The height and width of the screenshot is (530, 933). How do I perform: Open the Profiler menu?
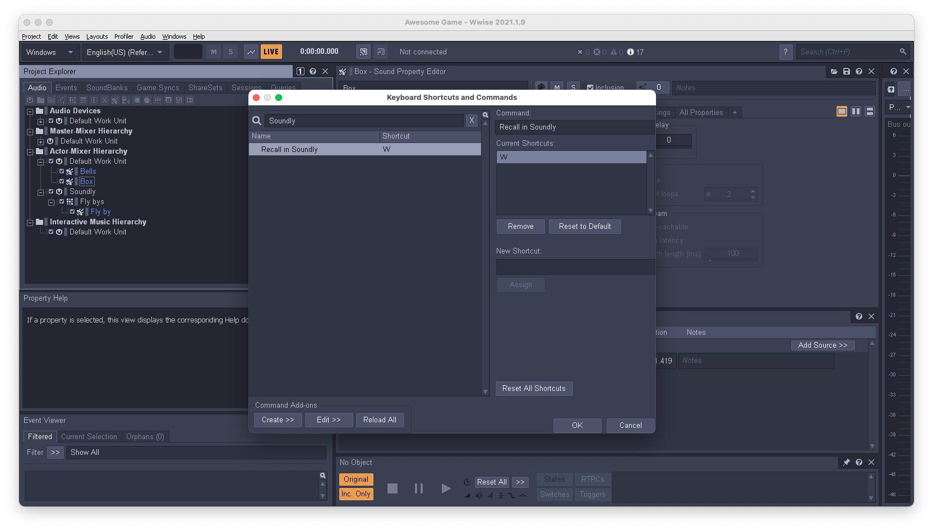tap(124, 36)
